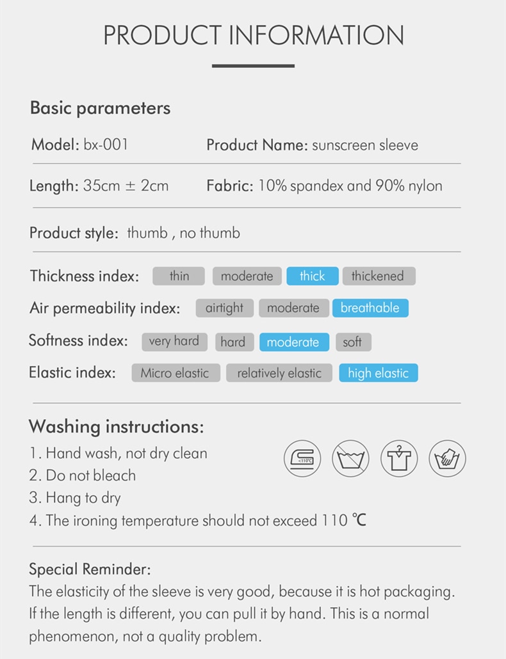Image resolution: width=506 pixels, height=659 pixels.
Task: Choose the 'breathable' air permeability tag
Action: 370,308
